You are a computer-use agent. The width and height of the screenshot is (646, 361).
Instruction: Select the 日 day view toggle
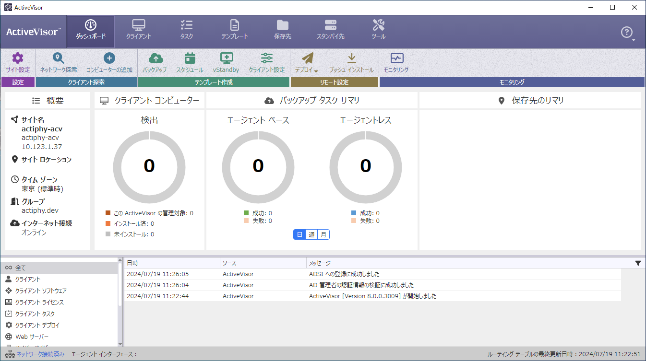point(299,234)
